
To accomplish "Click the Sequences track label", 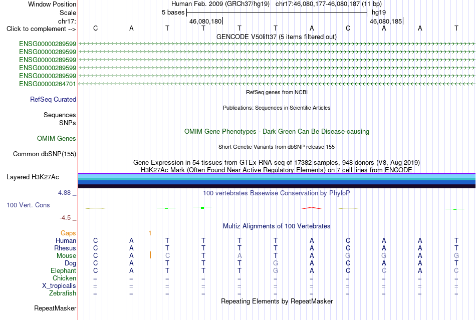I will pyautogui.click(x=60, y=115).
